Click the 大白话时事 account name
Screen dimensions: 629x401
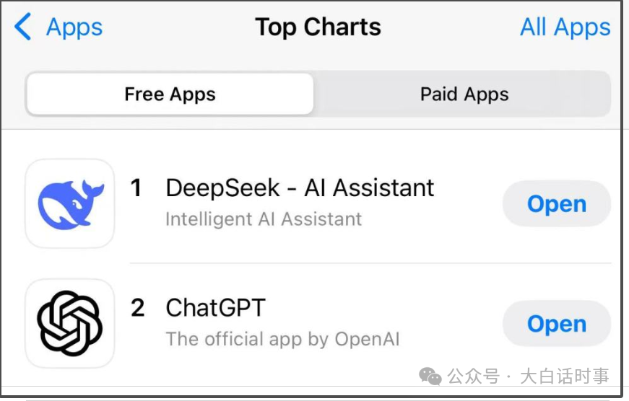tap(564, 376)
